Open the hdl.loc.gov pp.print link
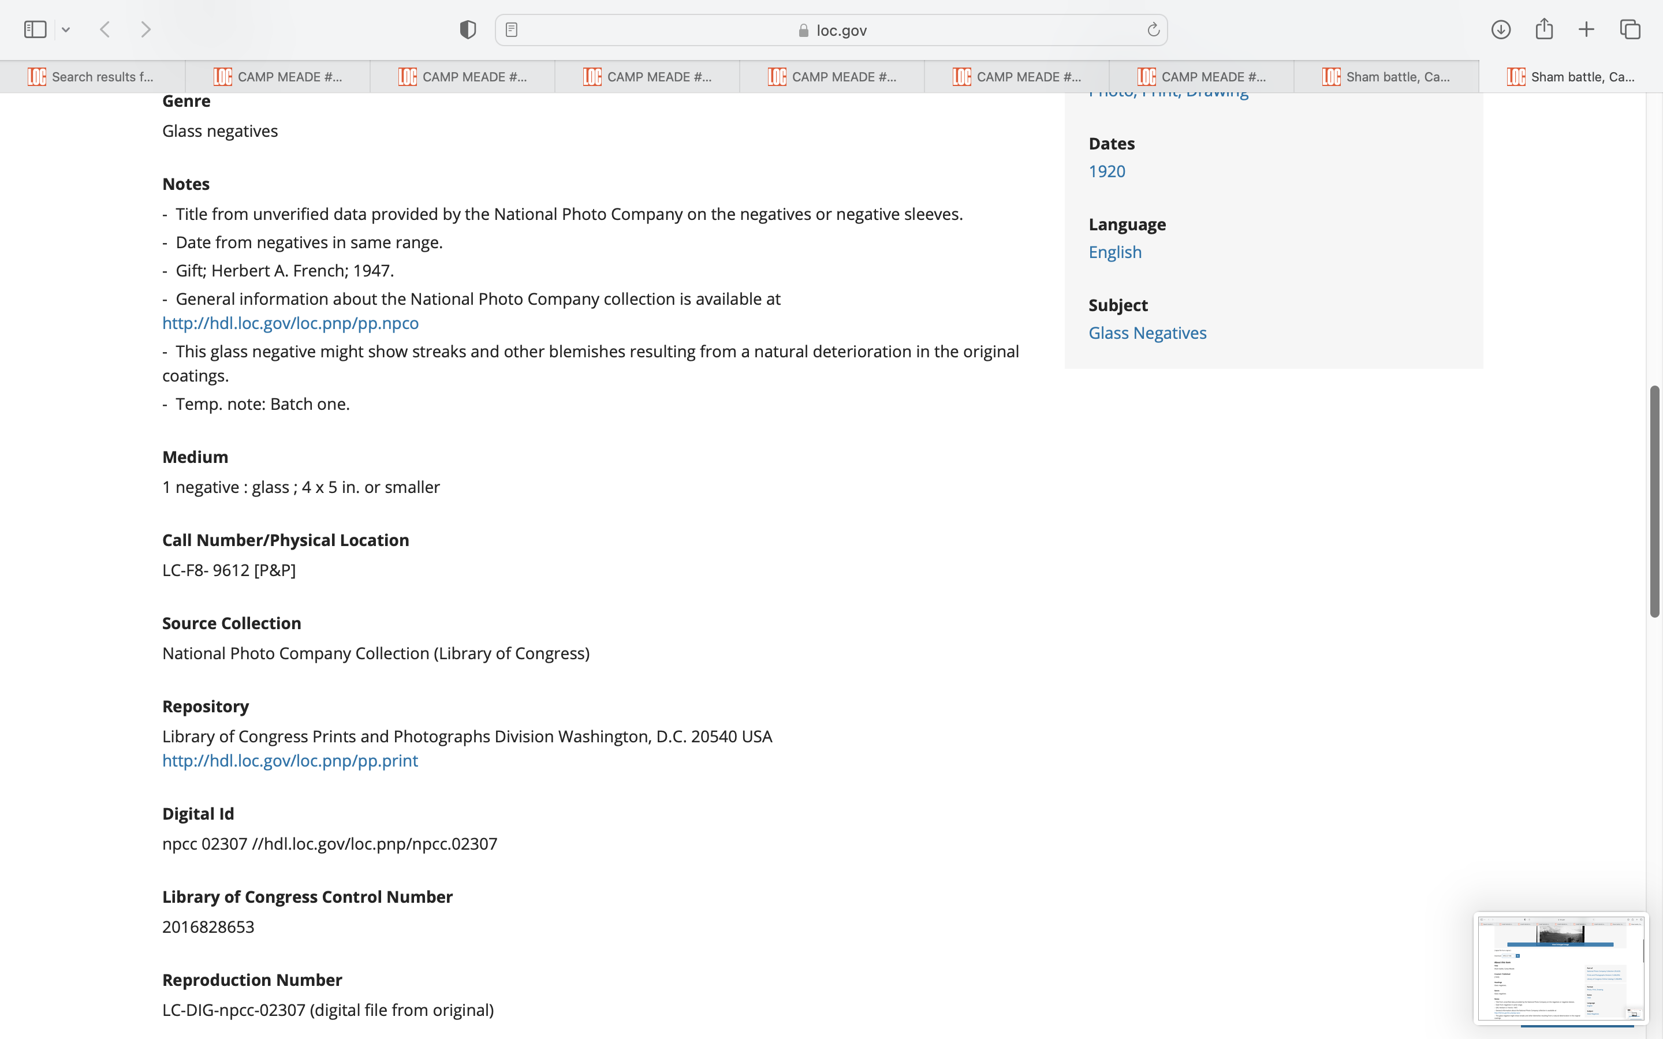Image resolution: width=1663 pixels, height=1039 pixels. [289, 761]
